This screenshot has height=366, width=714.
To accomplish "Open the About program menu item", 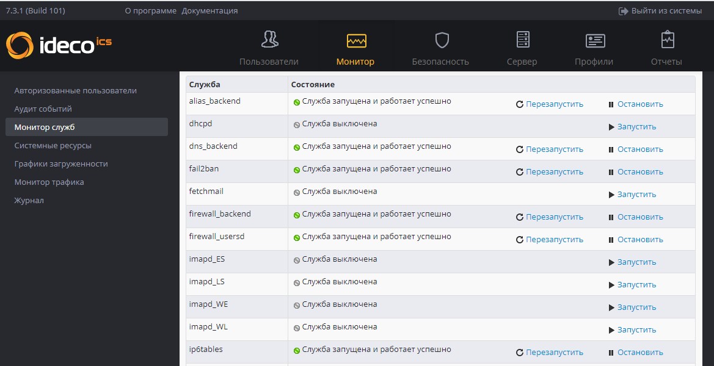I will (x=150, y=11).
